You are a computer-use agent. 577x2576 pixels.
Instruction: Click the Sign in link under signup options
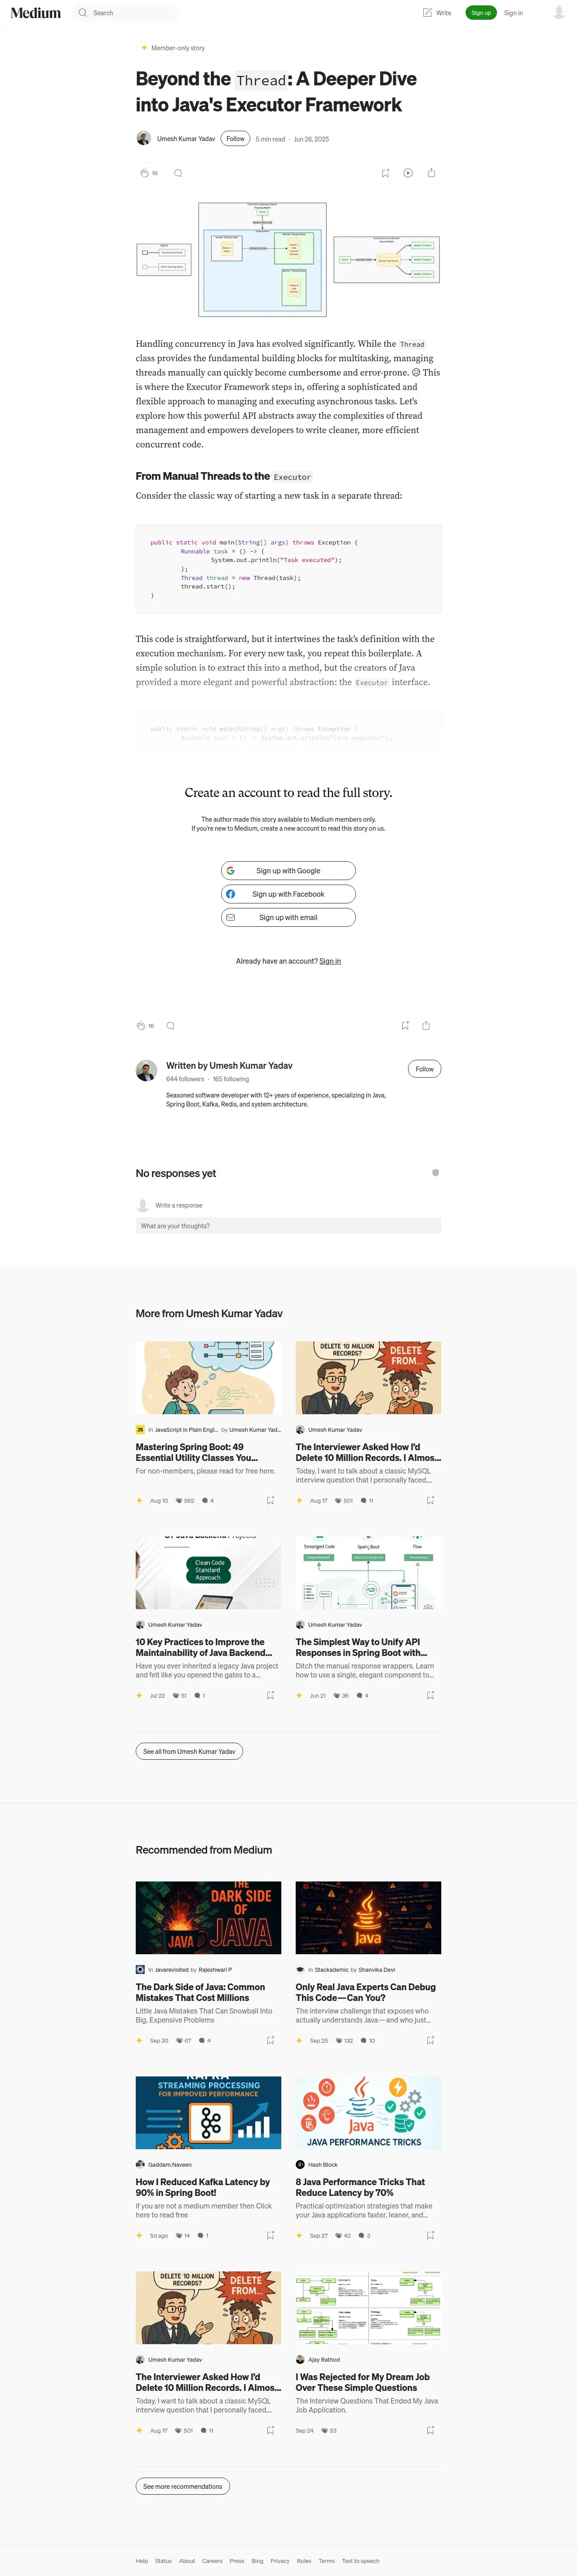tap(330, 961)
